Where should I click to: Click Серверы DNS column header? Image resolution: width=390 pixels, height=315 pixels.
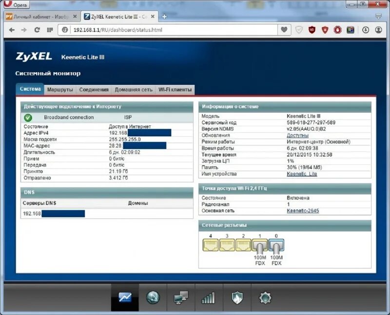(39, 203)
